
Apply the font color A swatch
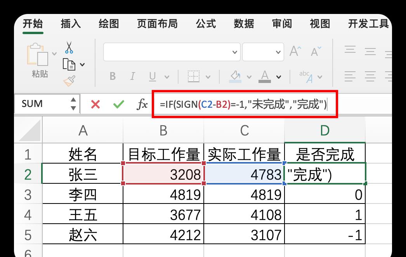pos(265,77)
